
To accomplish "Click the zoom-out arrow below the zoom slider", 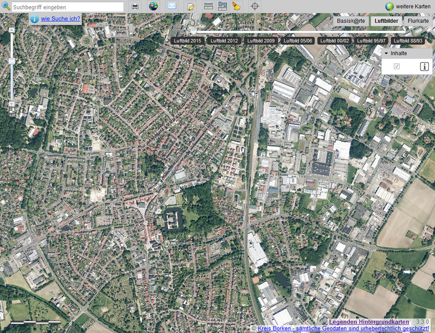I will pyautogui.click(x=11, y=104).
